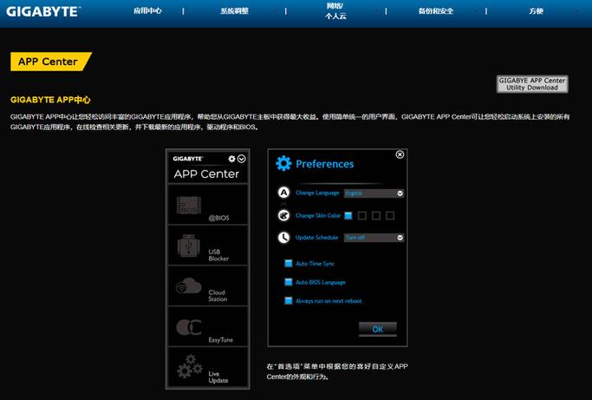Click the blue Preferences gear icon

[x=283, y=163]
